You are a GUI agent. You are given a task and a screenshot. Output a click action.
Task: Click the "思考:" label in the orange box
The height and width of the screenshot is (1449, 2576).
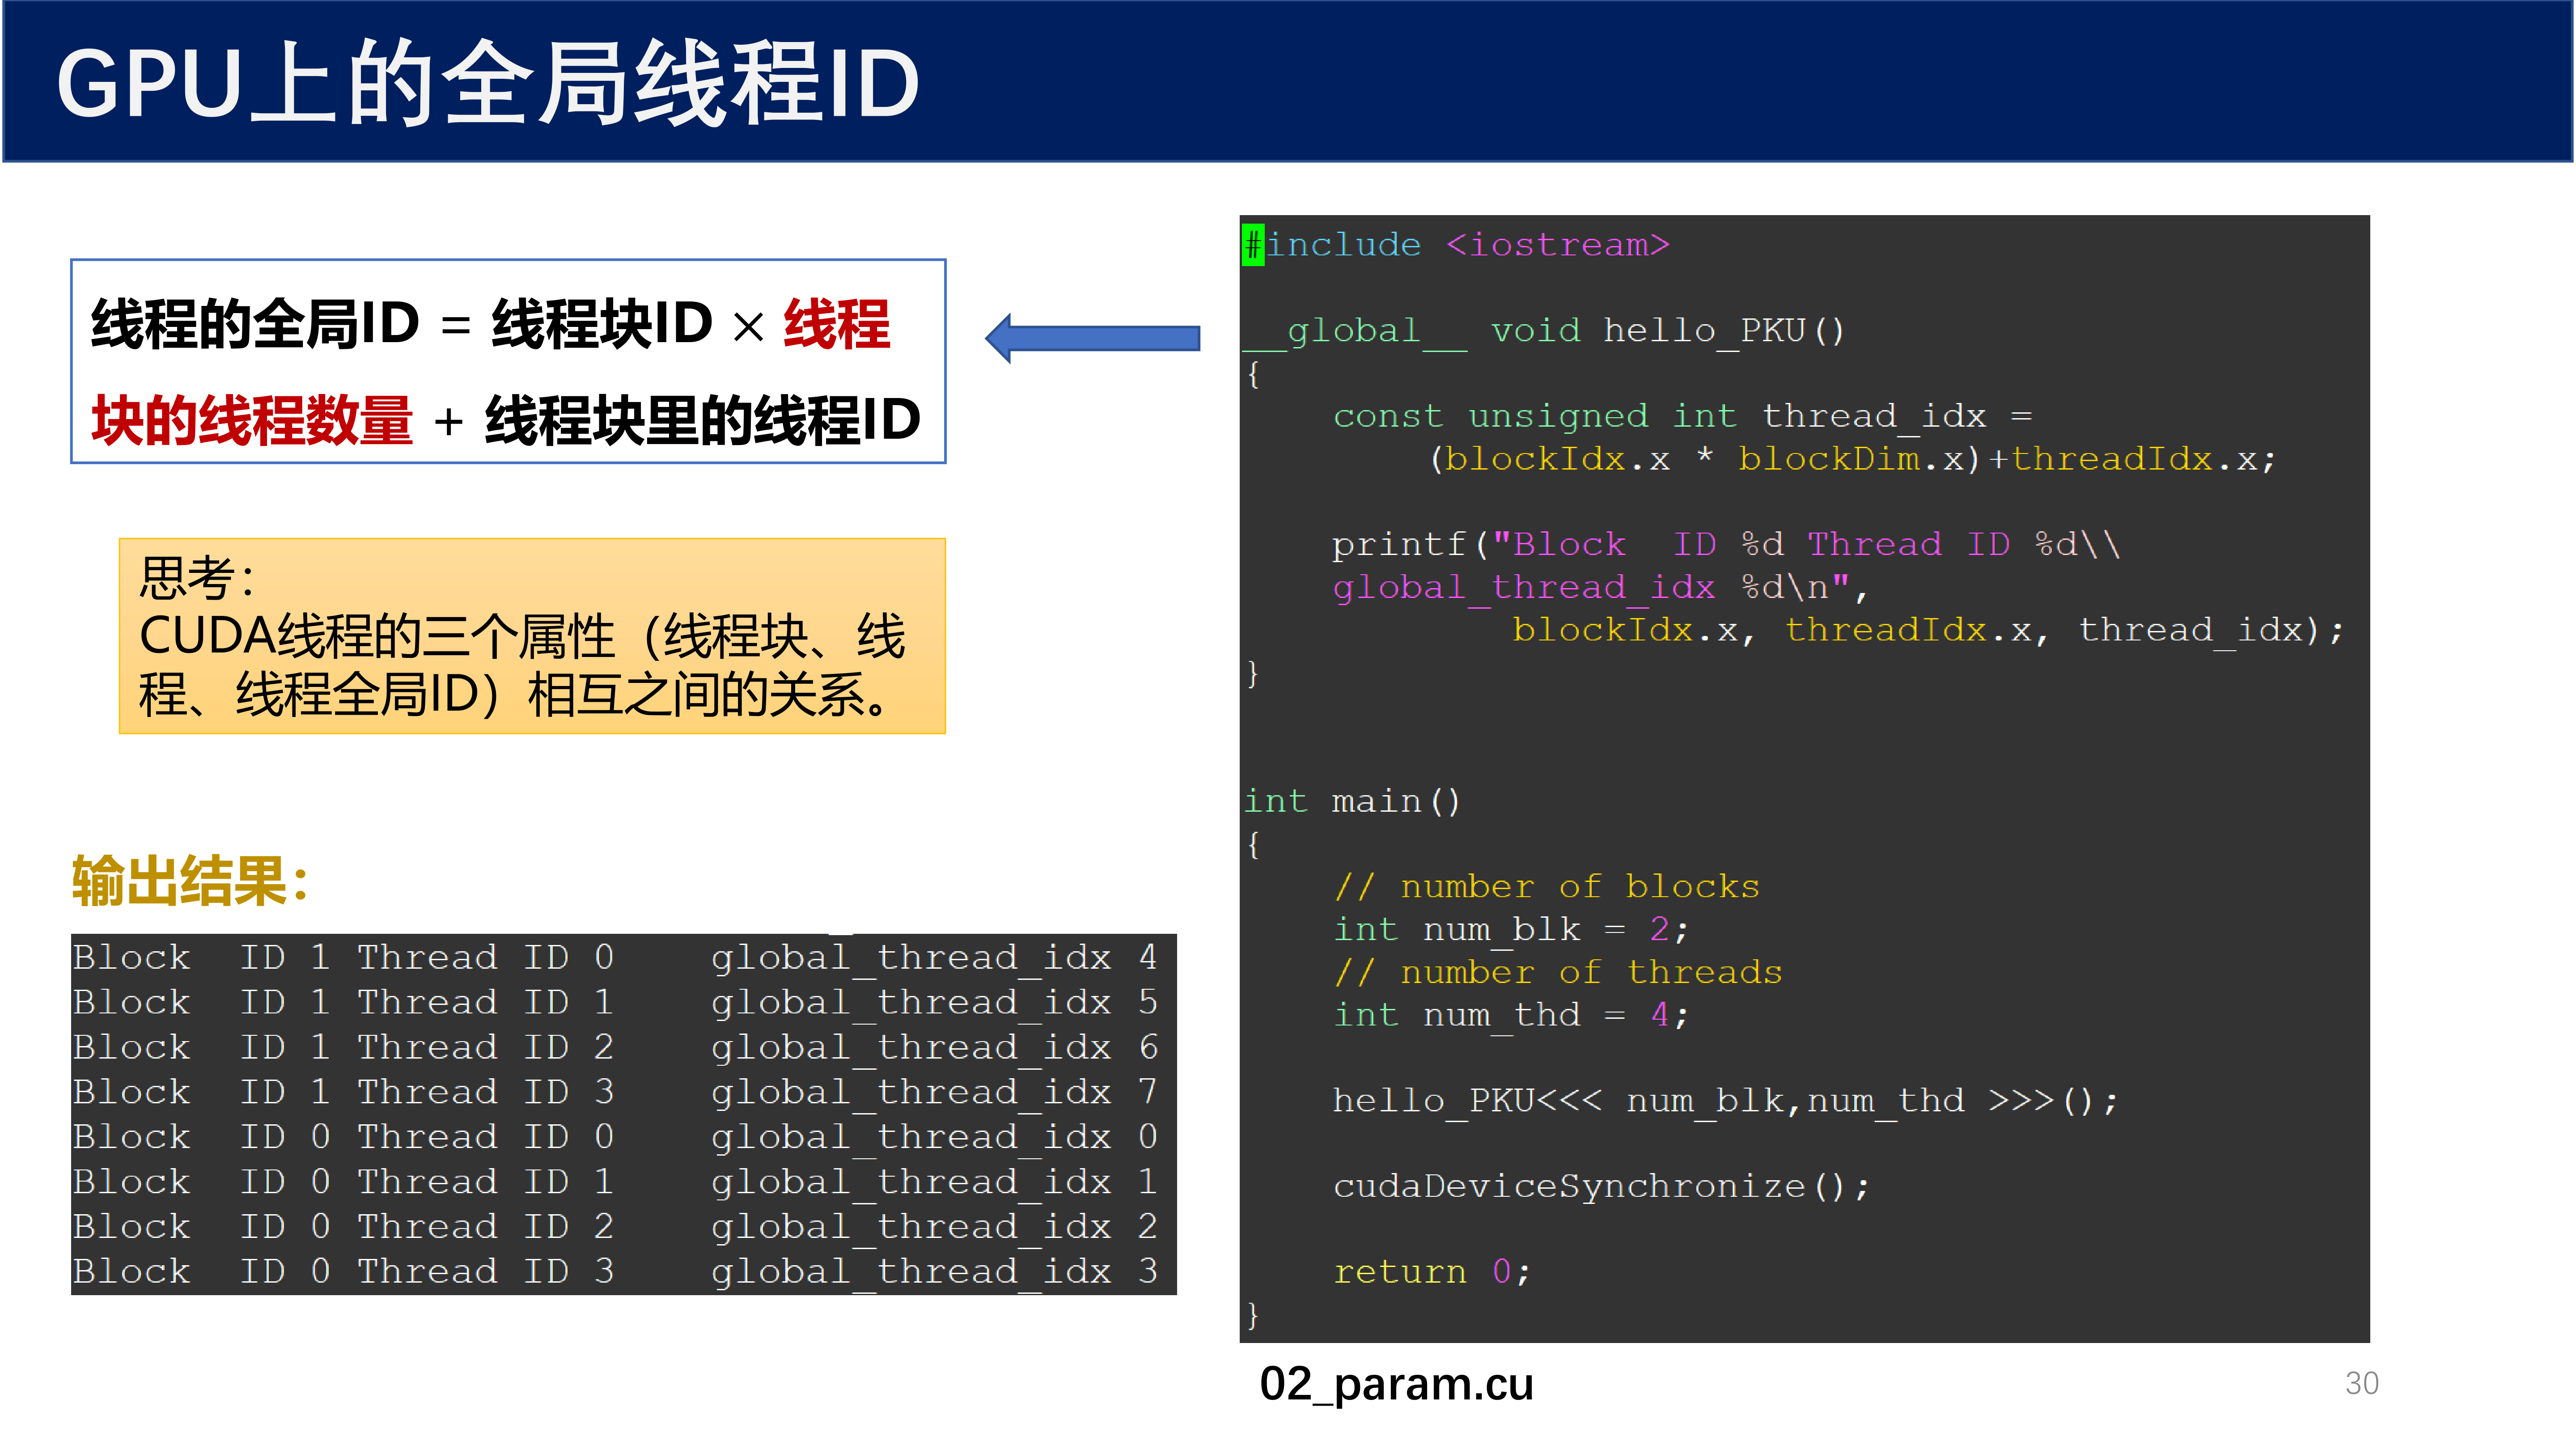point(198,577)
